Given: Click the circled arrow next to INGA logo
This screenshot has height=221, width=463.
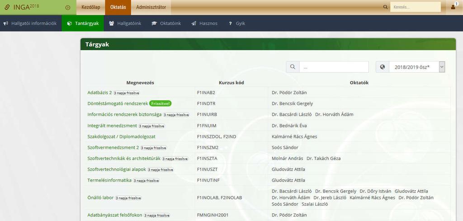Looking at the screenshot, I should 68,7.
